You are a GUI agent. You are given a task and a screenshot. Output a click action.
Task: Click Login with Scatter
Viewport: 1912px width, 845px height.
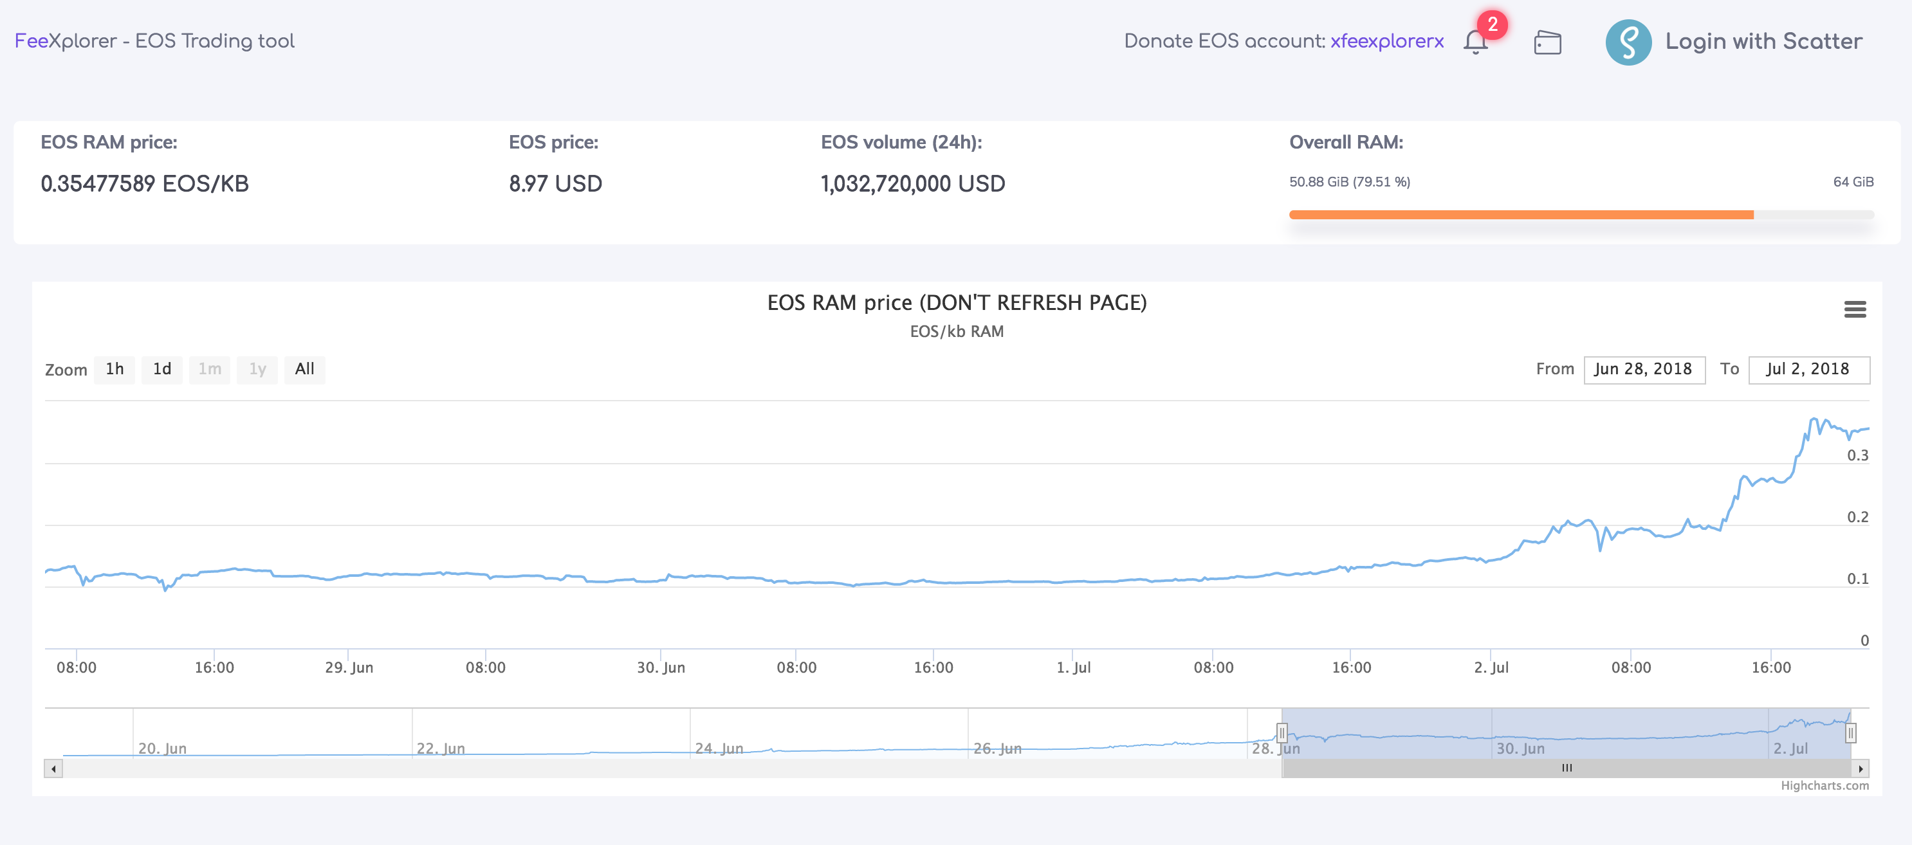1763,42
